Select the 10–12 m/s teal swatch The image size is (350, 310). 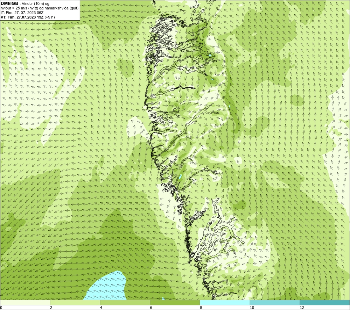point(275,302)
